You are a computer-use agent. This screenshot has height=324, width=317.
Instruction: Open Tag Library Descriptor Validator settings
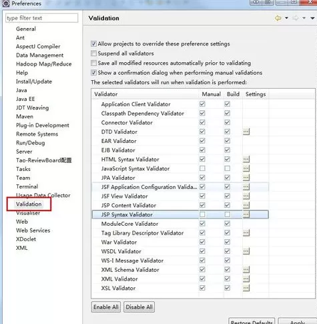tap(246, 232)
